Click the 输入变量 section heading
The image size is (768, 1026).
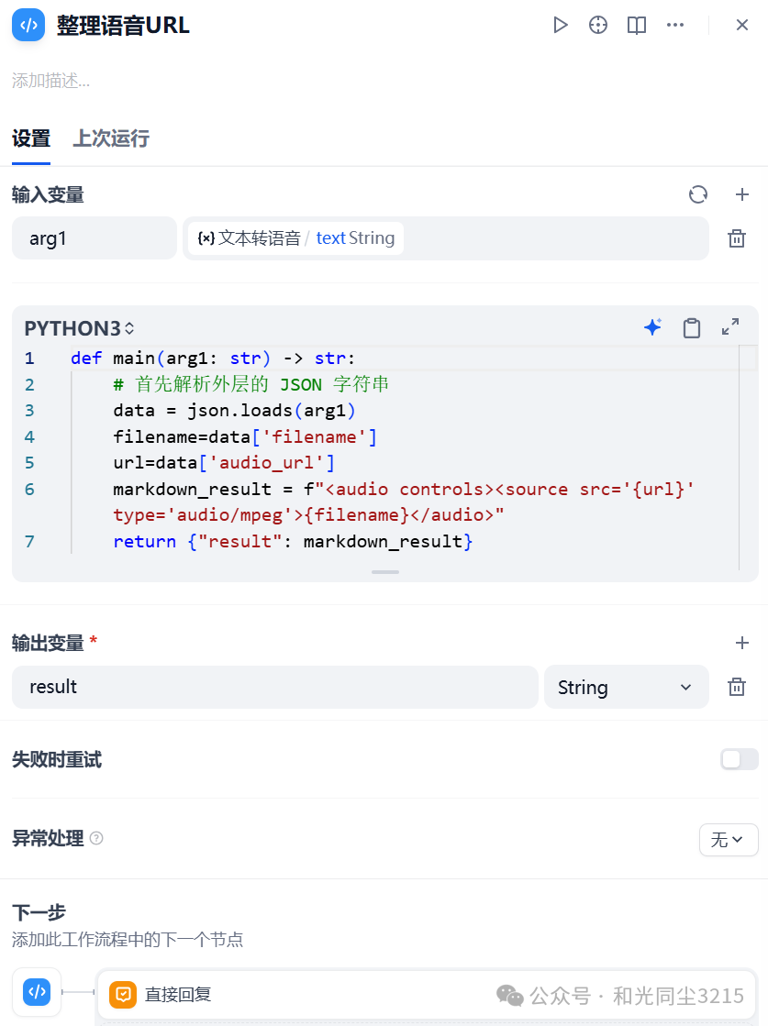pos(48,195)
